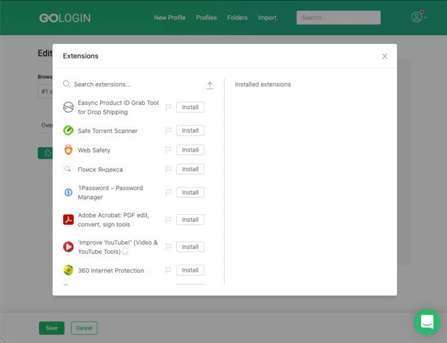Open the Profiles menu item
The width and height of the screenshot is (447, 343).
[x=206, y=18]
